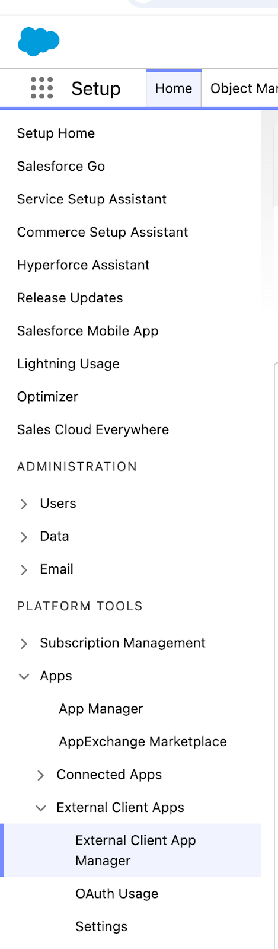Open Salesforce Go page
Screen dimensions: 278x949
61,166
